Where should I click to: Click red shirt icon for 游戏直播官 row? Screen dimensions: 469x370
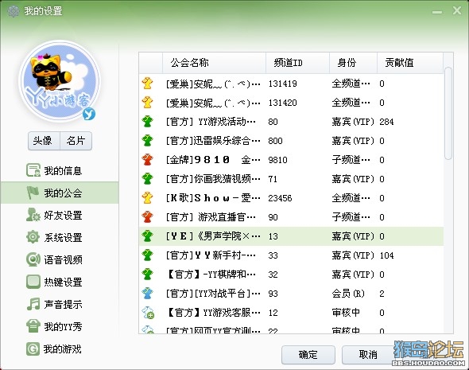(148, 217)
